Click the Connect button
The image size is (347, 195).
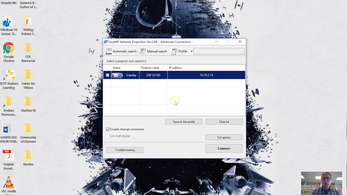point(224,148)
